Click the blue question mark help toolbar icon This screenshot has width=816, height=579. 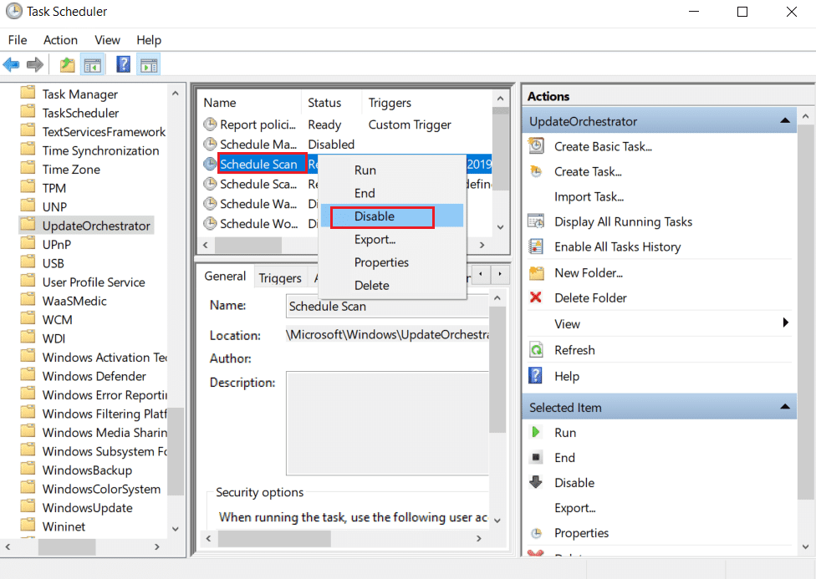[x=124, y=65]
